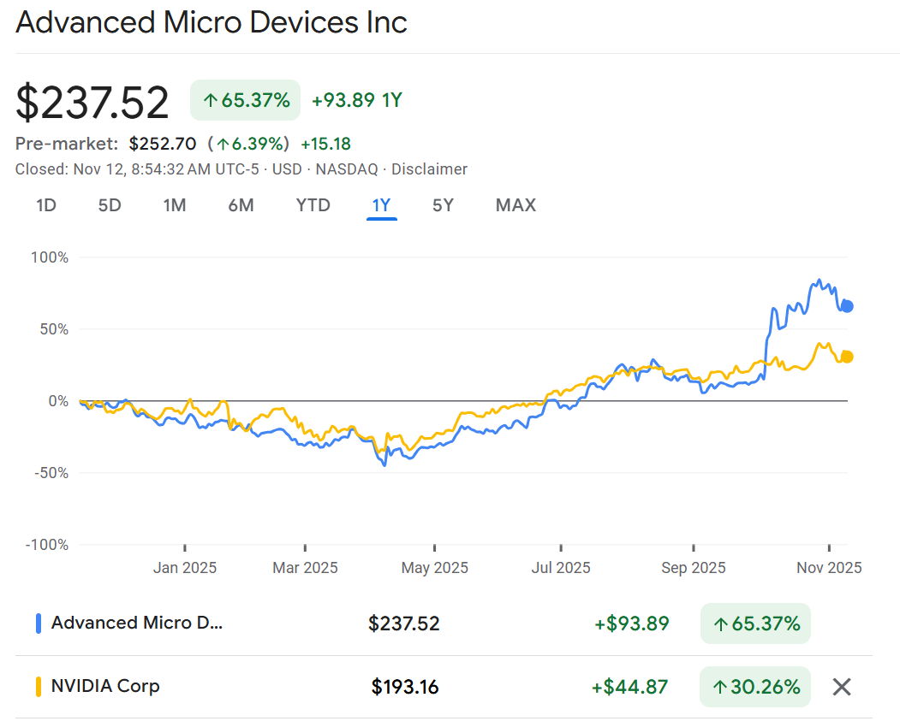Click the green 65.37% gain badge near price

tap(246, 100)
